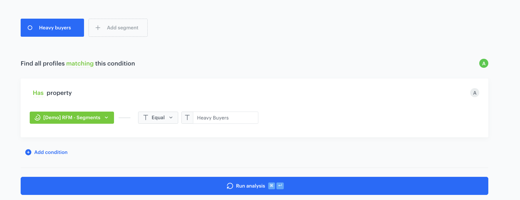This screenshot has height=200, width=520.
Task: Run the analysis
Action: (254, 186)
